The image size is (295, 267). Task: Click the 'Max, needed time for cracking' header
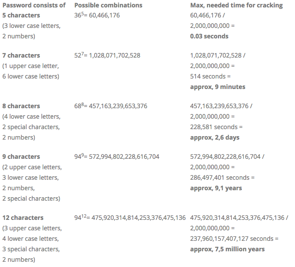click(237, 5)
